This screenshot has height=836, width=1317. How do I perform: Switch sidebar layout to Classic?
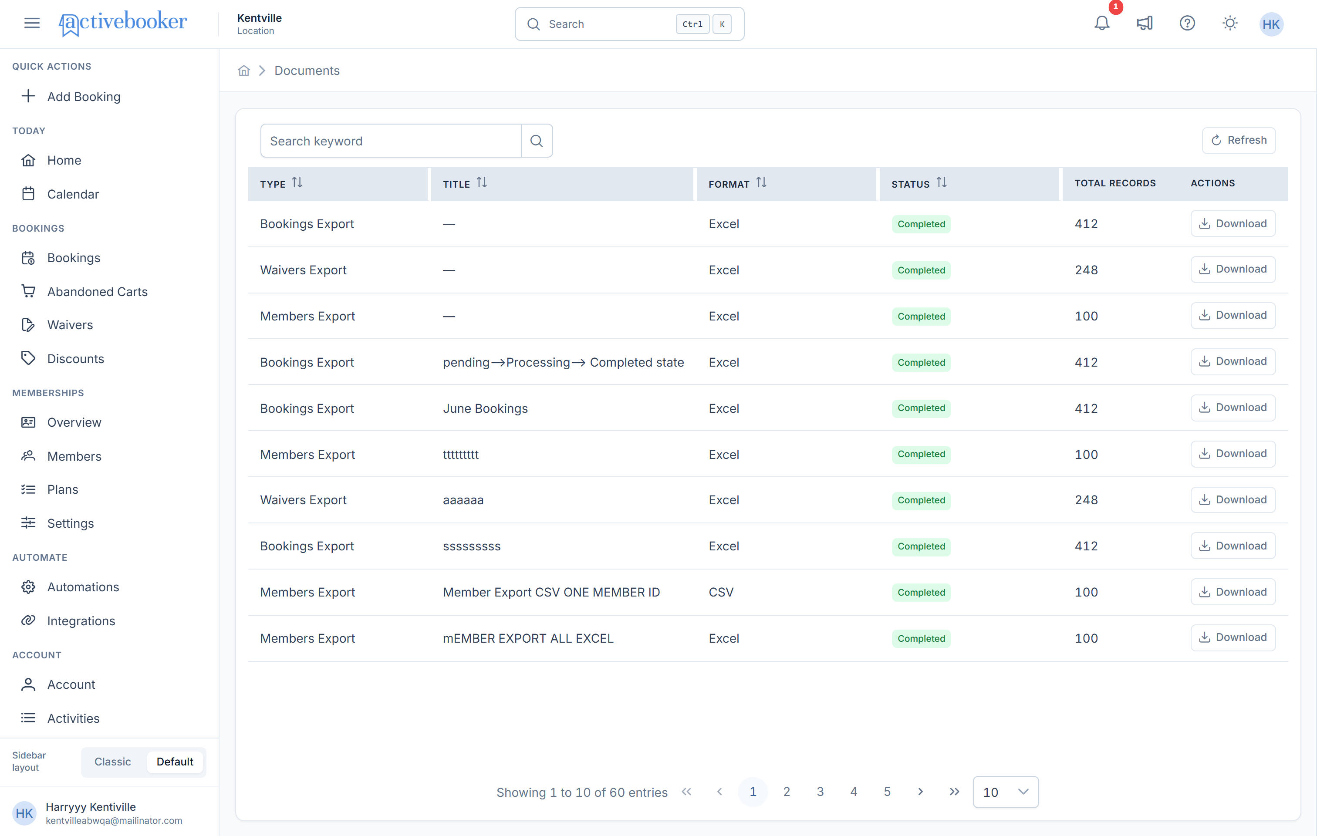[113, 762]
